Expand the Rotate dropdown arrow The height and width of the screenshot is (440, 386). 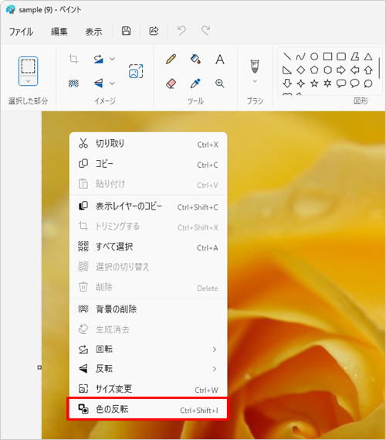pos(112,59)
